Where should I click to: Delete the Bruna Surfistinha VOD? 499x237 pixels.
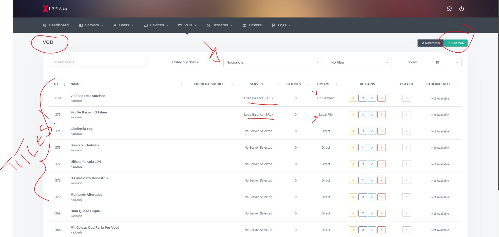coord(381,148)
